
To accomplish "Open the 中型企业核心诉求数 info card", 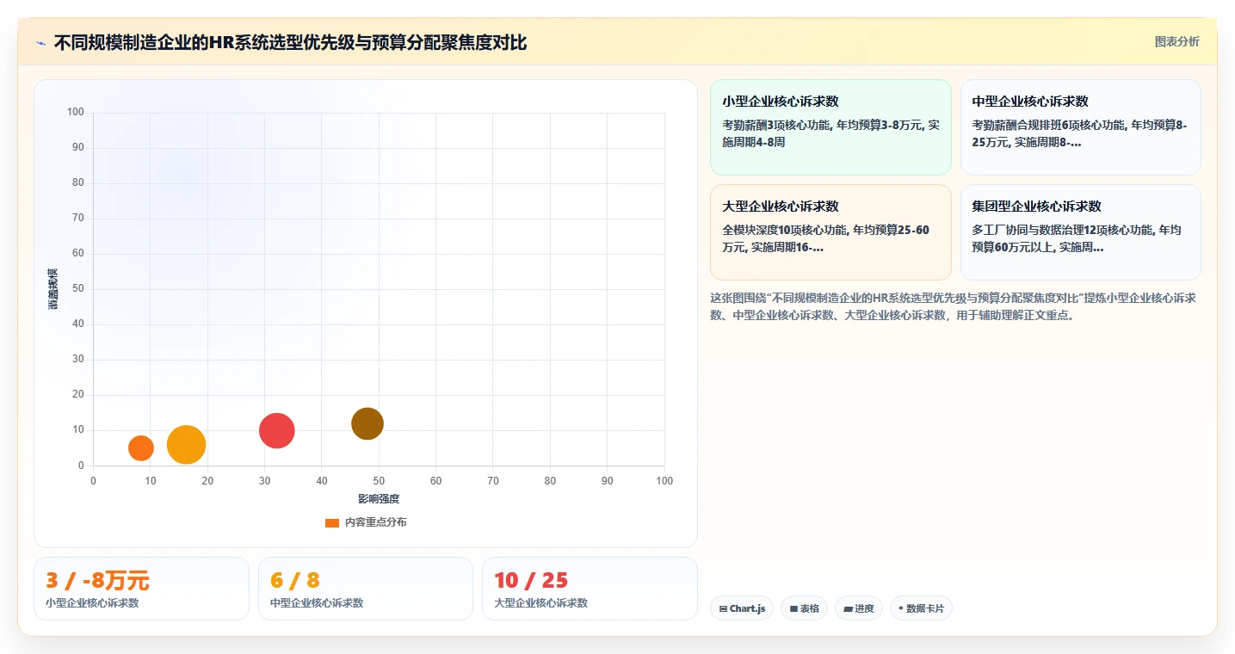I will tap(1080, 127).
